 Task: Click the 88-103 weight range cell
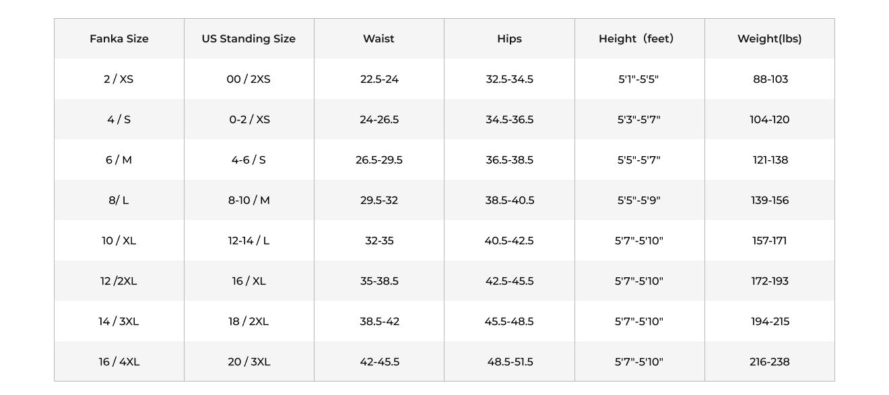pyautogui.click(x=770, y=79)
